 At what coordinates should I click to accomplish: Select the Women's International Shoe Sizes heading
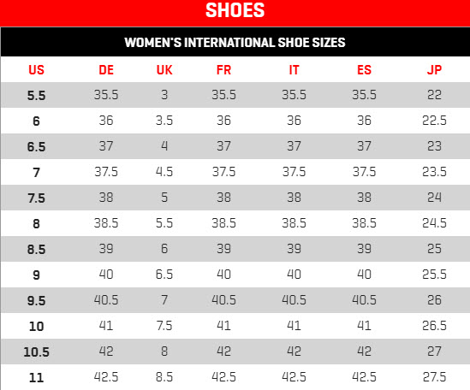pyautogui.click(x=235, y=42)
